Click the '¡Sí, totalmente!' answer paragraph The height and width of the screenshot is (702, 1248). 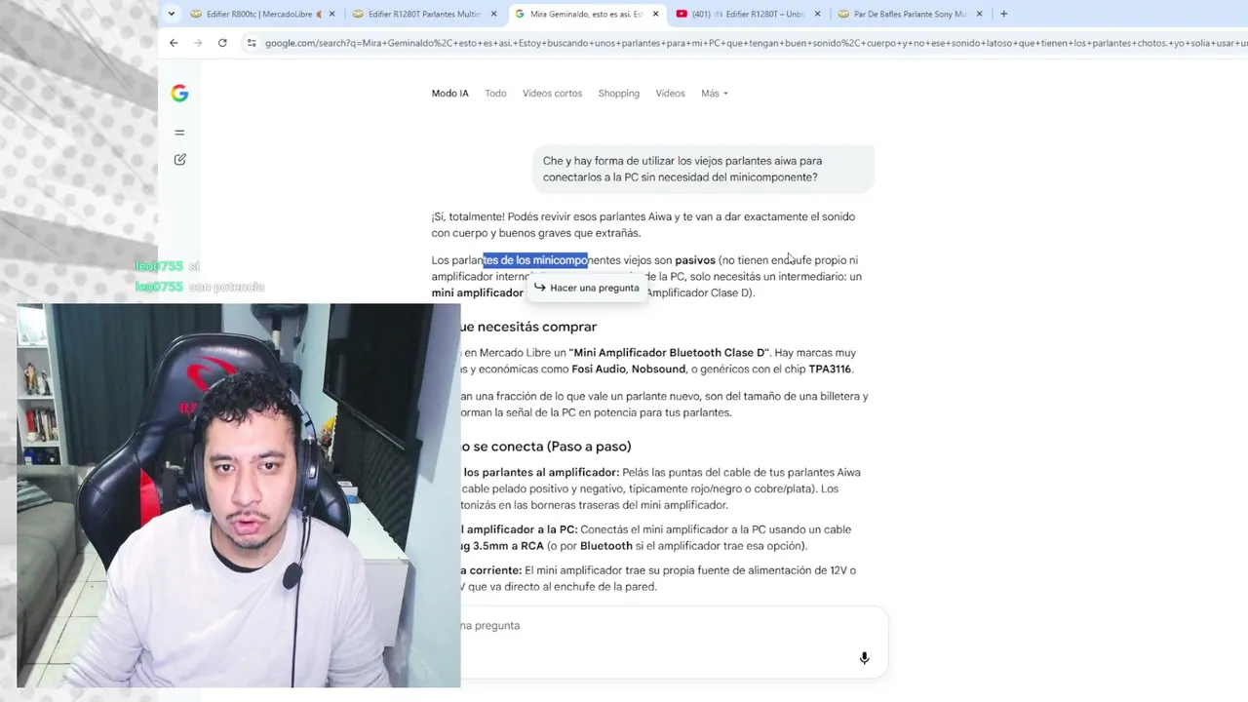[643, 224]
